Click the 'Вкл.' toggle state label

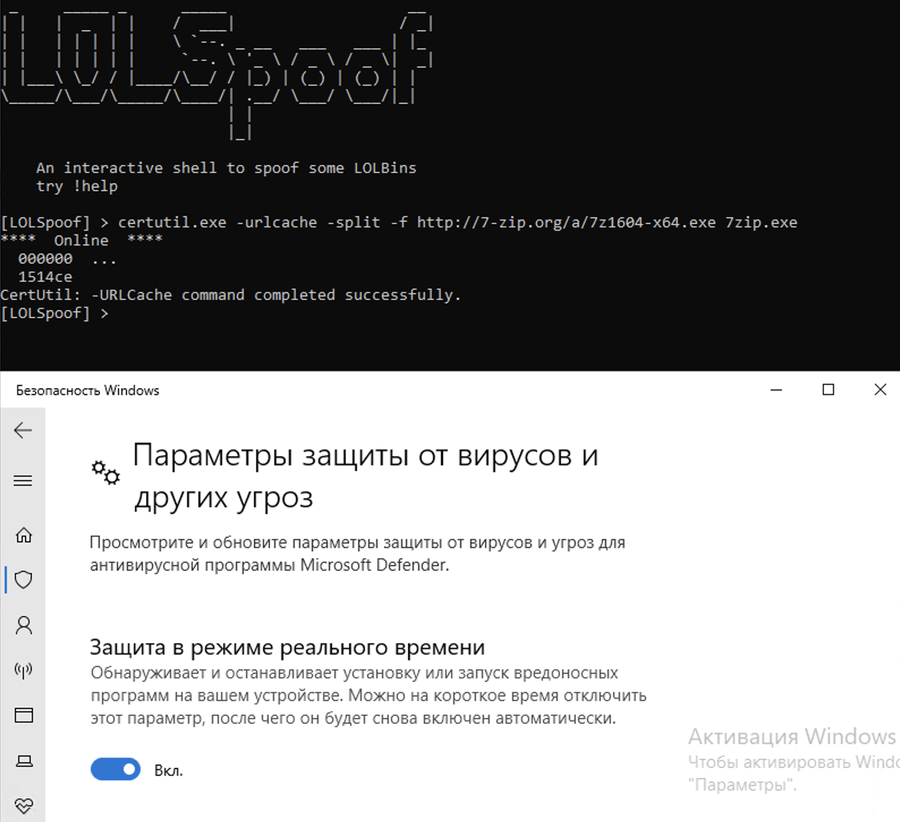coord(168,770)
